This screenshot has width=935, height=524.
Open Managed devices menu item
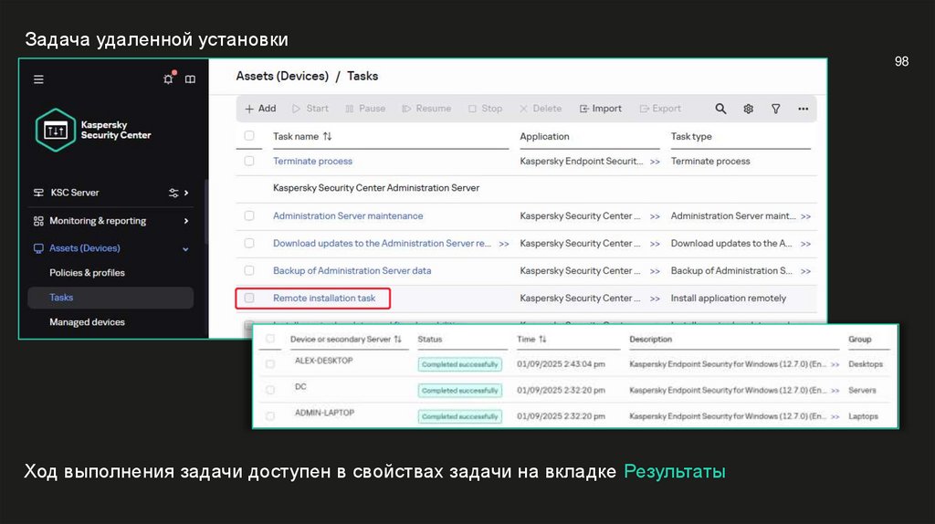point(87,322)
